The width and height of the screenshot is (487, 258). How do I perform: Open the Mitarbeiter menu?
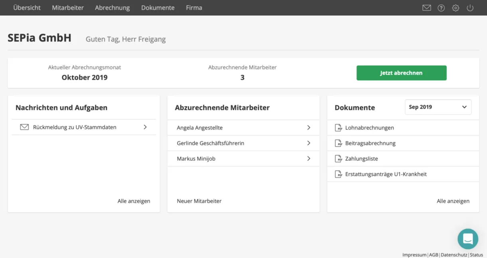[x=68, y=8]
